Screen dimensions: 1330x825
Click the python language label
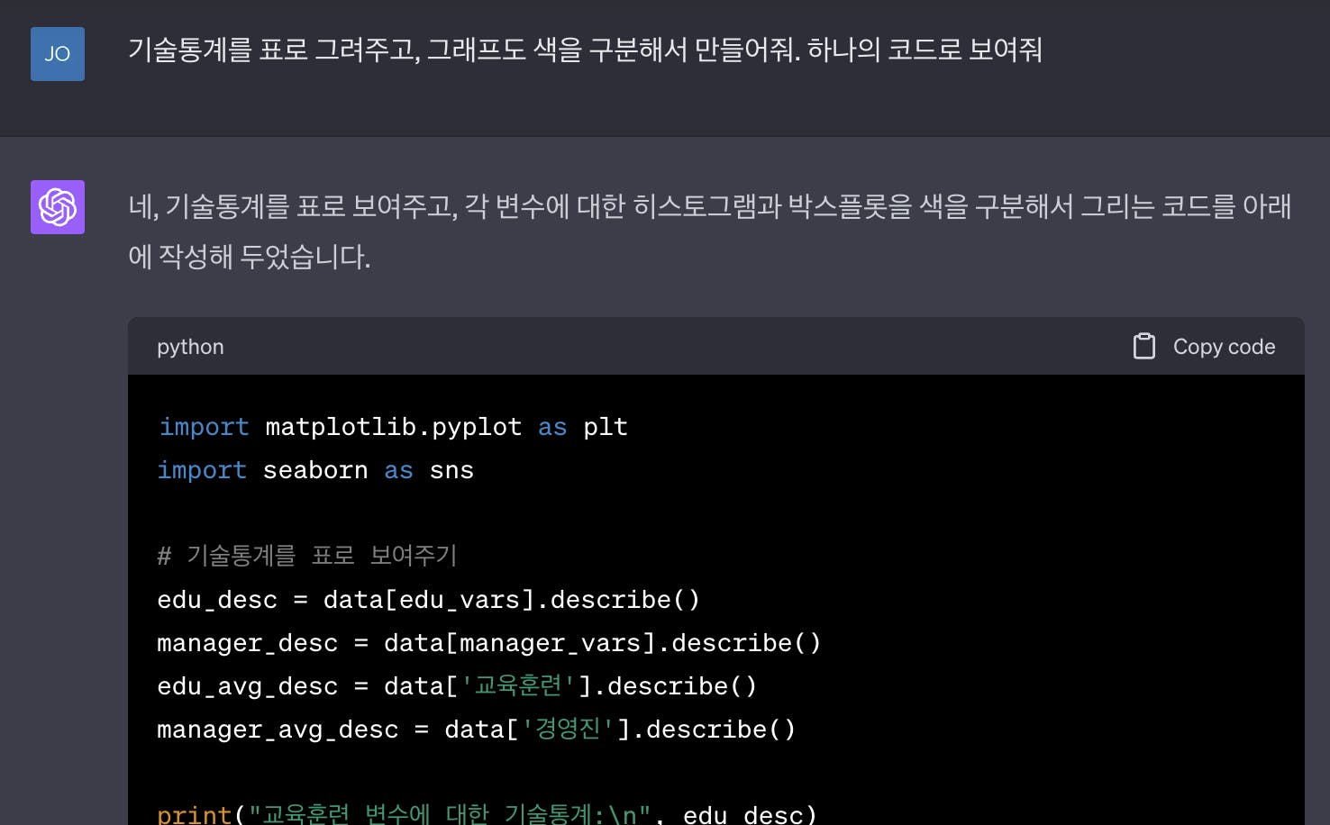tap(190, 347)
